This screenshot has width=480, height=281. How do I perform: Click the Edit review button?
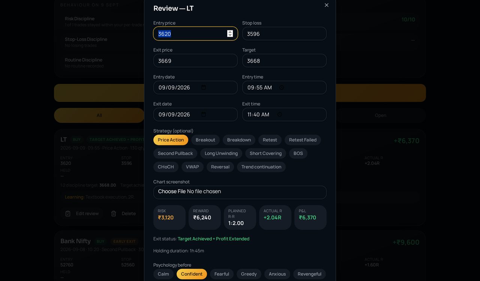(x=82, y=214)
